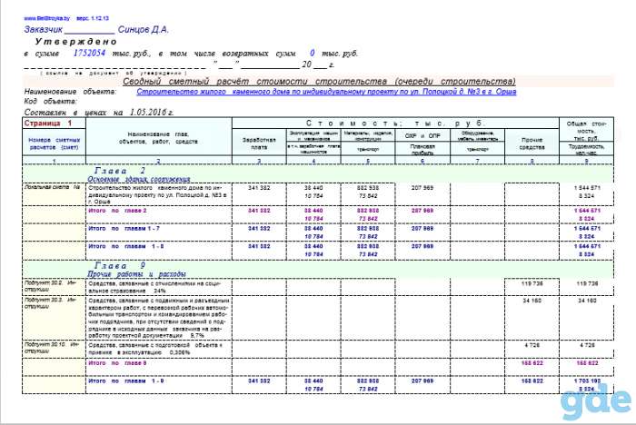This screenshot has height=425, width=636.
Task: Select the Глава 2 section heading
Action: pos(119,171)
